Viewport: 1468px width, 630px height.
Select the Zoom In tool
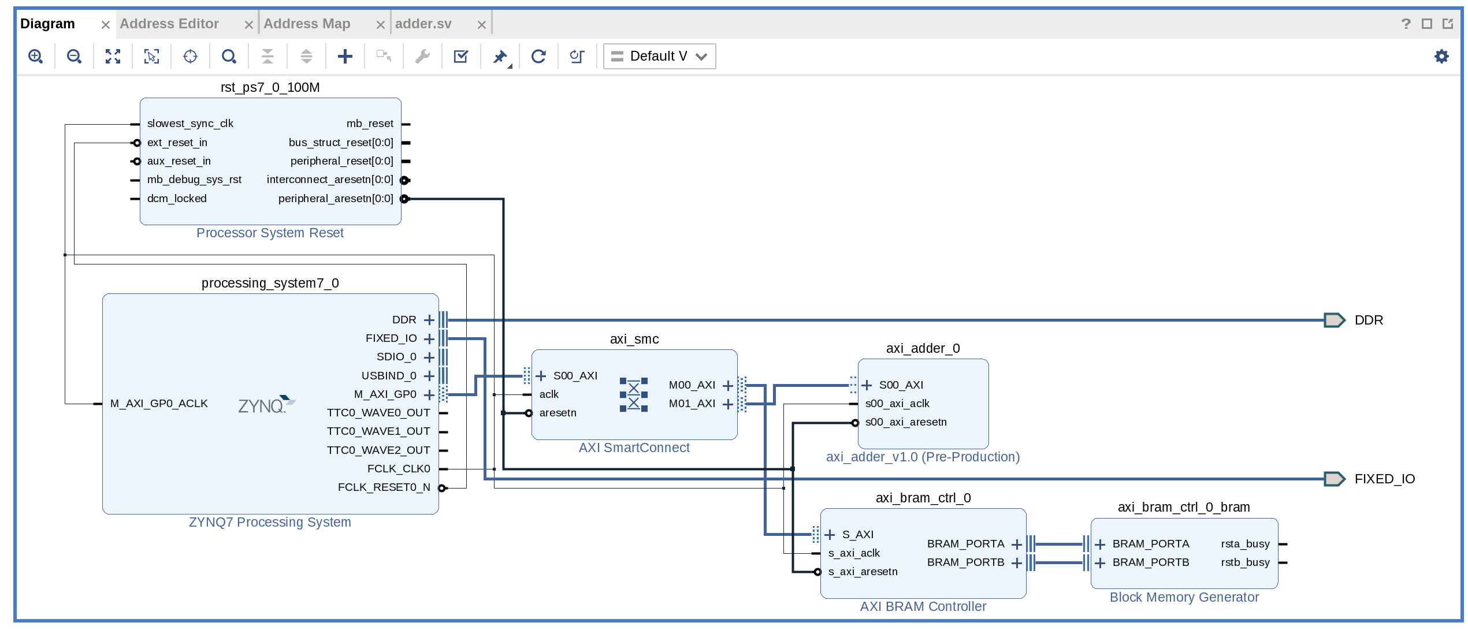click(x=36, y=56)
